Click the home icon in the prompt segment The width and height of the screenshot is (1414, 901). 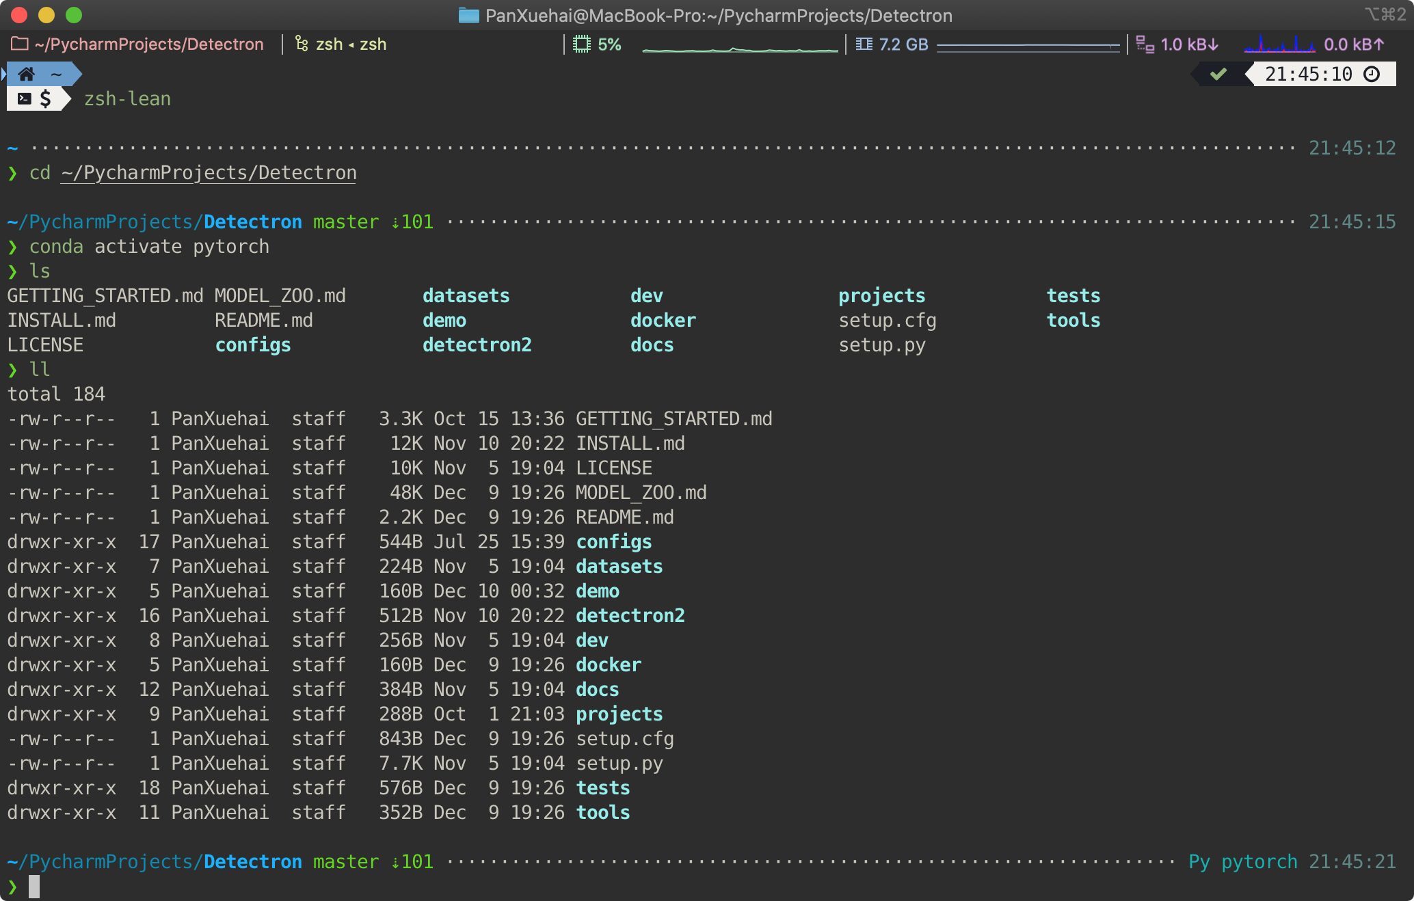(x=27, y=74)
